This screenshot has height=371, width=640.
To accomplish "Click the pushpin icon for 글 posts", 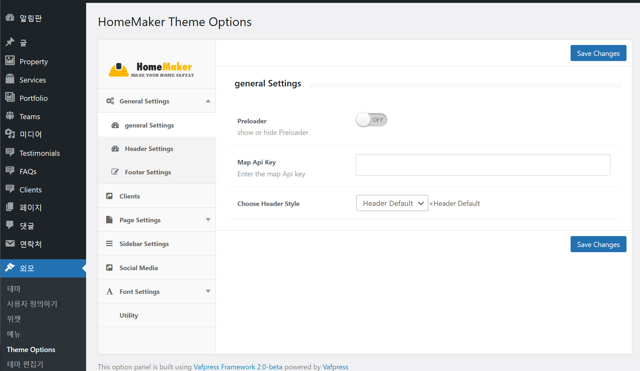I will coord(10,42).
